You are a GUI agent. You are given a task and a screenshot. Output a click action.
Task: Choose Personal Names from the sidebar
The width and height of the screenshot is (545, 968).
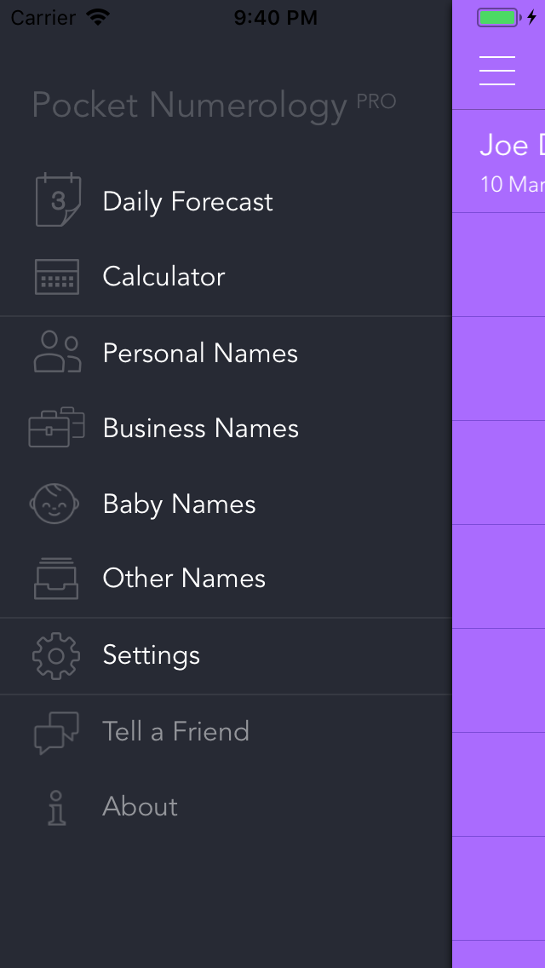coord(200,352)
